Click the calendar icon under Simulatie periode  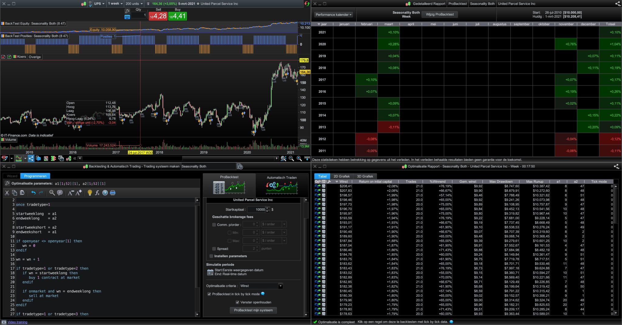[x=210, y=272]
